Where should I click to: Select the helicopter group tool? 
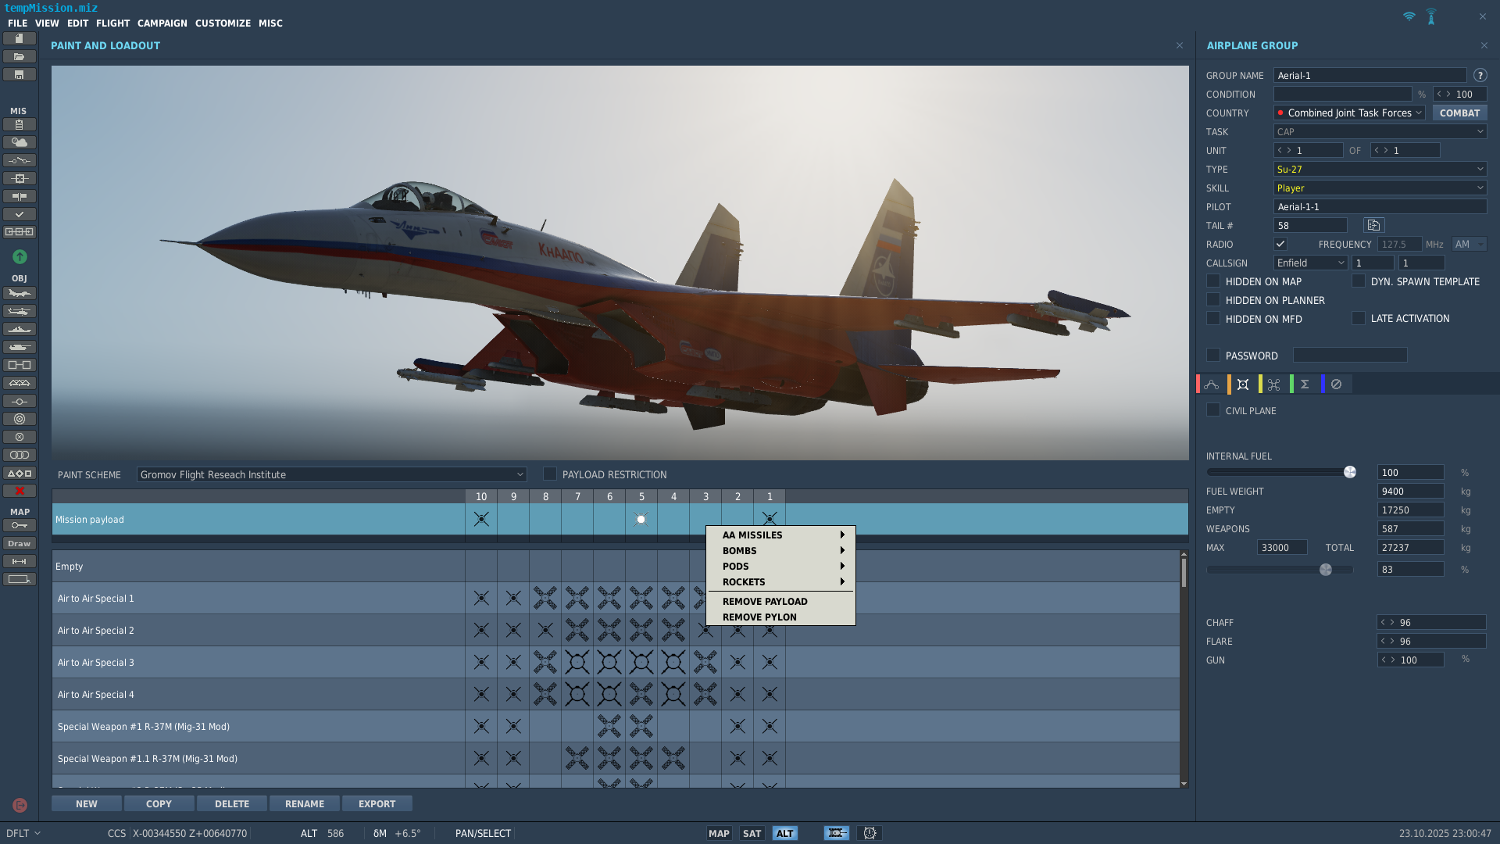(x=20, y=311)
